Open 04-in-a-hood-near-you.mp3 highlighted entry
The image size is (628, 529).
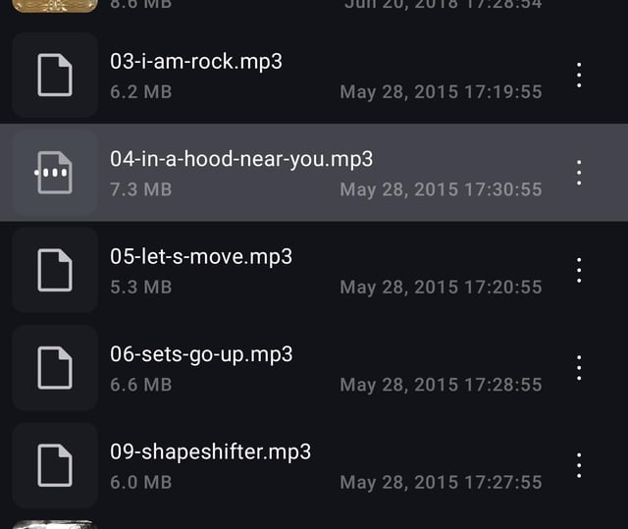click(x=314, y=173)
